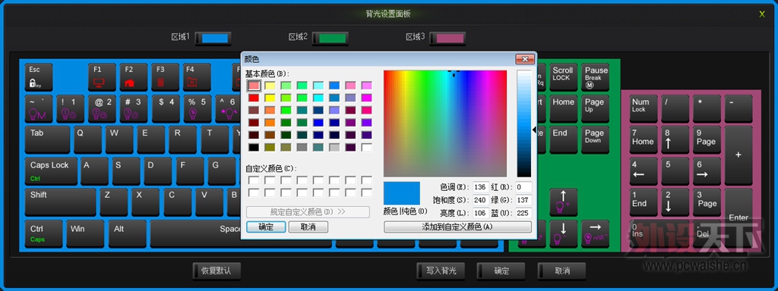
Task: Select the F1 key with monitor icon
Action: [x=103, y=77]
